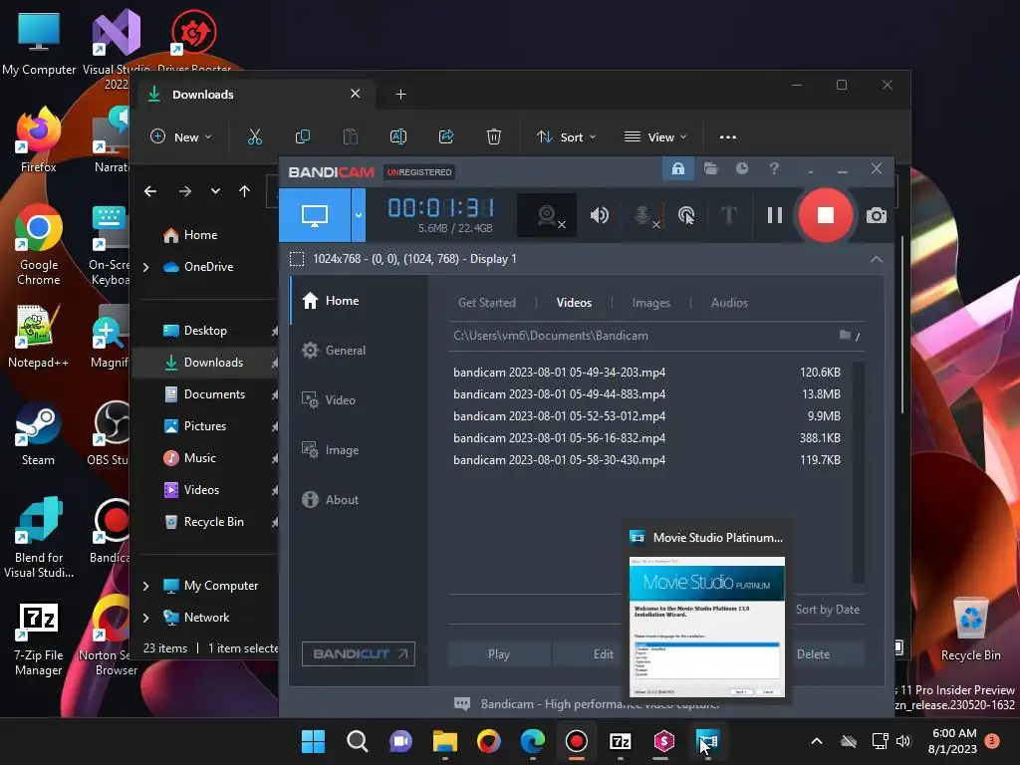Open See more ellipsis in Downloads toolbar
Image resolution: width=1020 pixels, height=765 pixels.
728,137
